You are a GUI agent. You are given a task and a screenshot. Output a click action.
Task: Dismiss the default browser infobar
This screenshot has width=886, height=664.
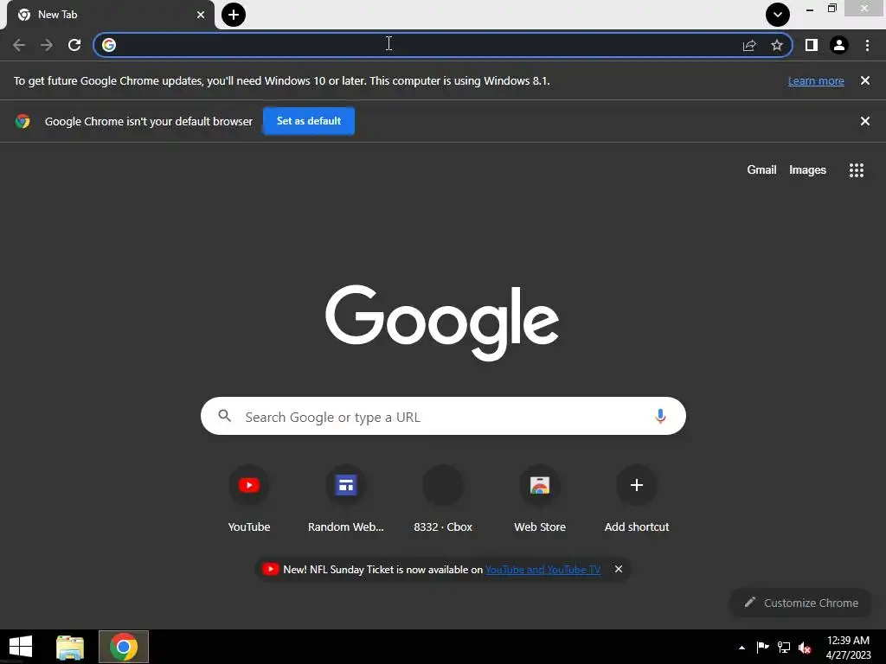coord(864,121)
